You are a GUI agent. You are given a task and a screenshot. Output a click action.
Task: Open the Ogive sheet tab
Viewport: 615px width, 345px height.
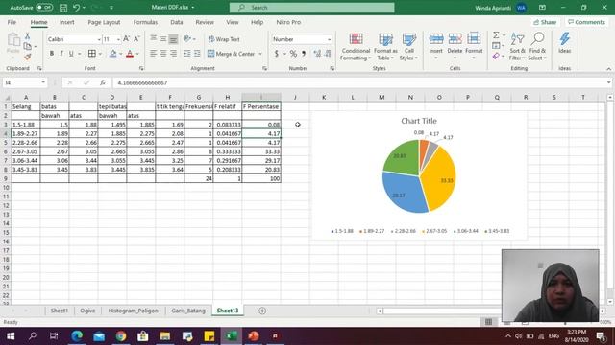pos(87,310)
